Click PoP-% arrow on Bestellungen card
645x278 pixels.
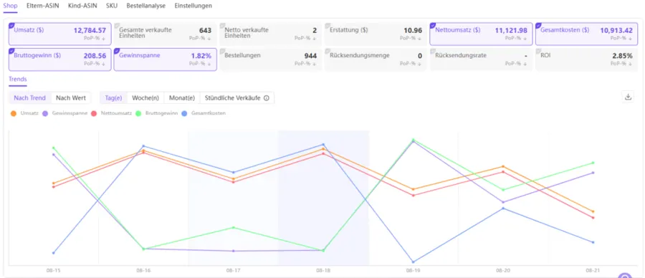click(315, 64)
